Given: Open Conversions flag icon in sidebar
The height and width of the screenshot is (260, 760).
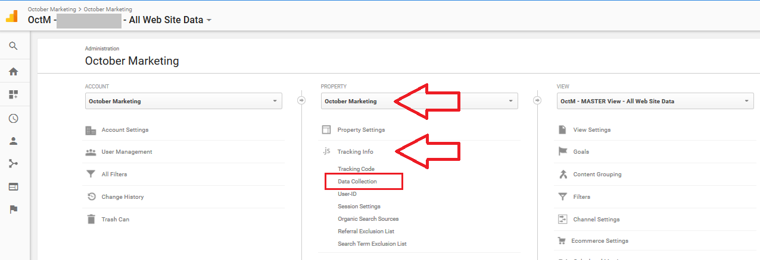Looking at the screenshot, I should (x=13, y=209).
